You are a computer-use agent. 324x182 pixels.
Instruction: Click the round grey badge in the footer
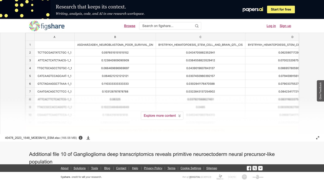coord(244,177)
